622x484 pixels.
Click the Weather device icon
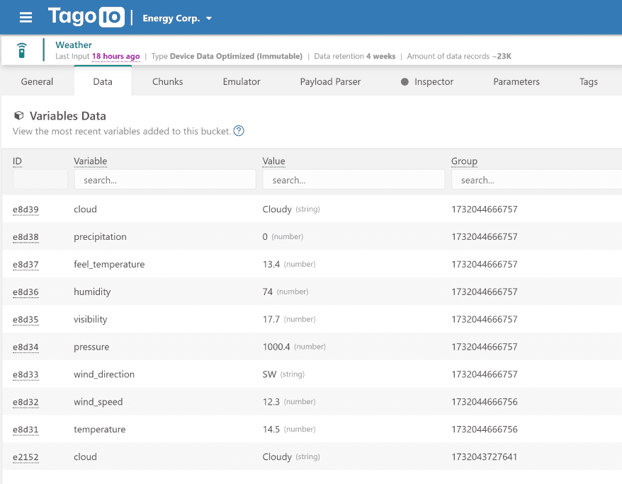pos(22,50)
